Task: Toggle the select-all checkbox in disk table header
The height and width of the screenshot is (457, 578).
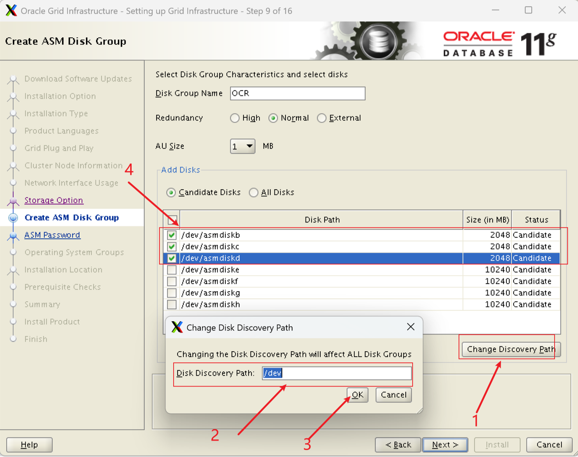Action: [172, 220]
